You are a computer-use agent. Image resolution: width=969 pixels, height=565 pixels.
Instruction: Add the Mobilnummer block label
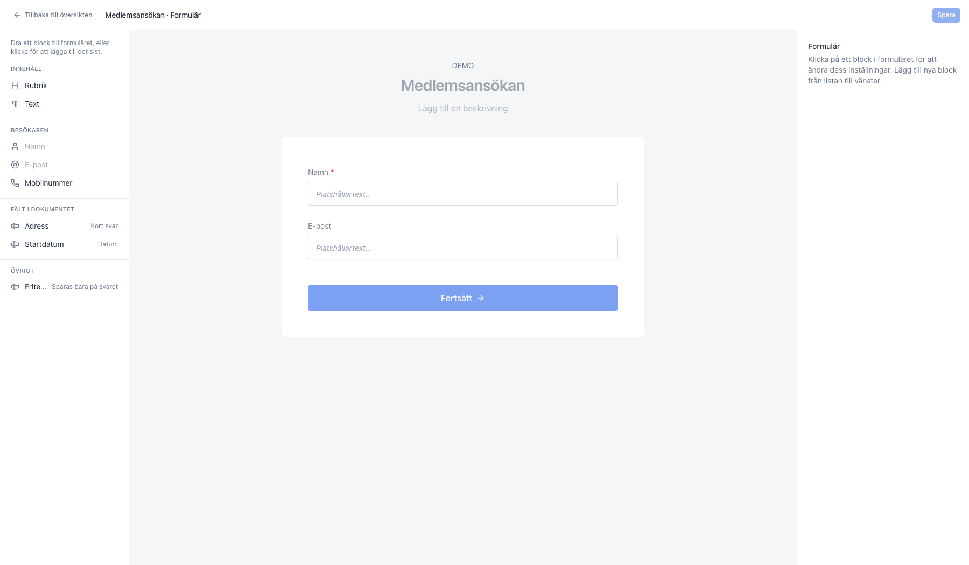click(48, 183)
